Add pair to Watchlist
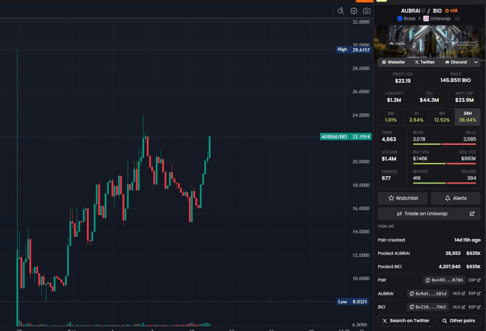Image resolution: width=486 pixels, height=331 pixels. 403,198
